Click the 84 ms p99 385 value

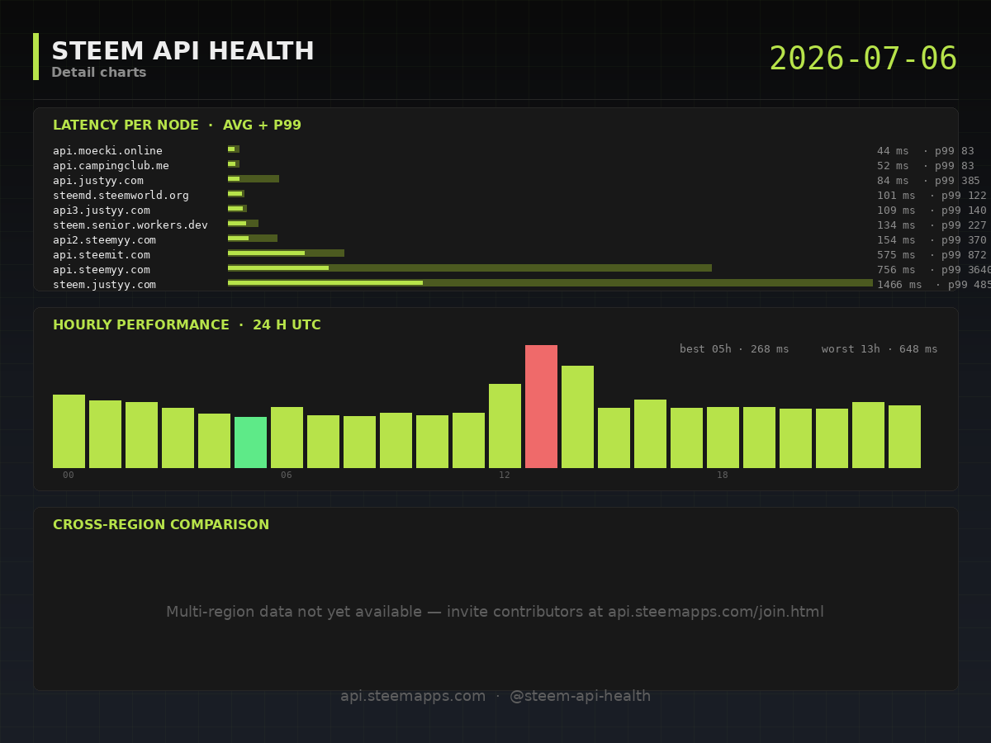click(929, 181)
